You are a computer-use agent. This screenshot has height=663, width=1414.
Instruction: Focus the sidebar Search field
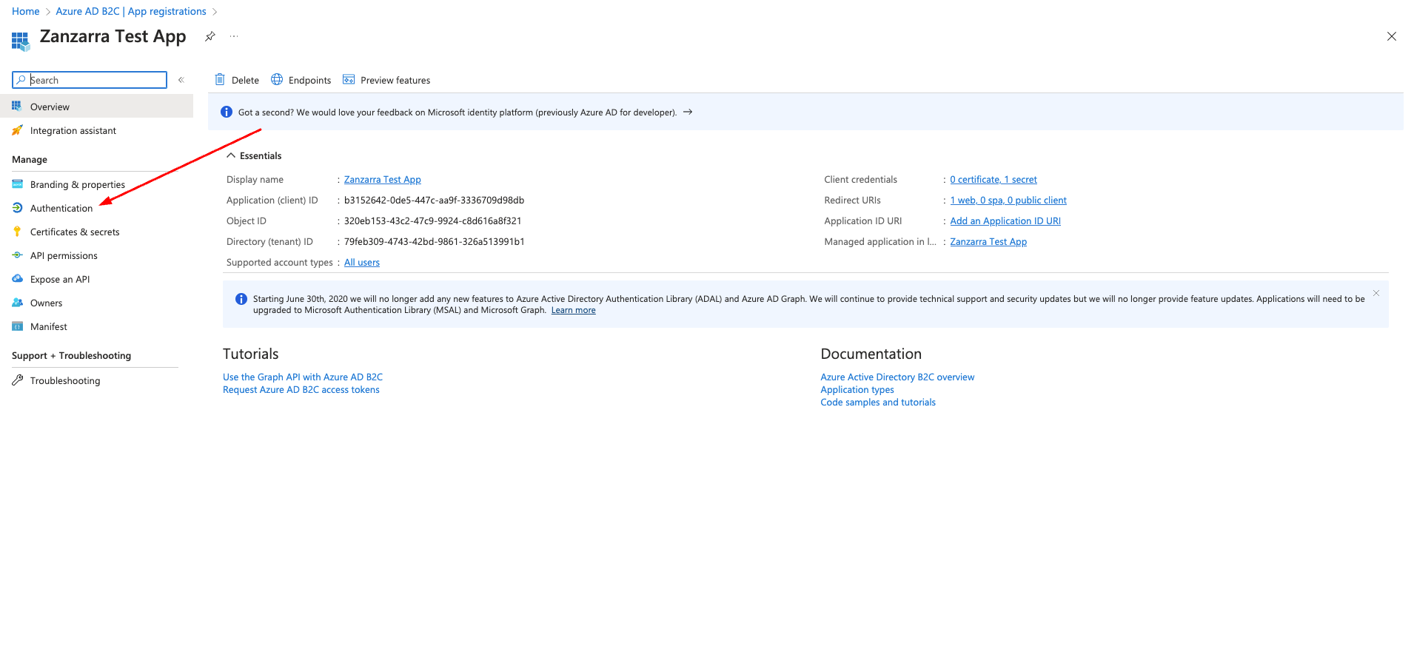tap(90, 80)
